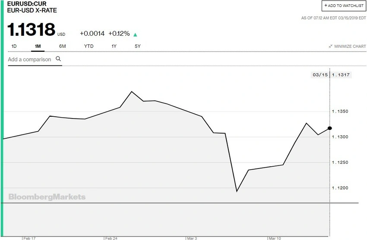The height and width of the screenshot is (240, 367).
Task: Choose the YTD range tab
Action: pos(89,46)
